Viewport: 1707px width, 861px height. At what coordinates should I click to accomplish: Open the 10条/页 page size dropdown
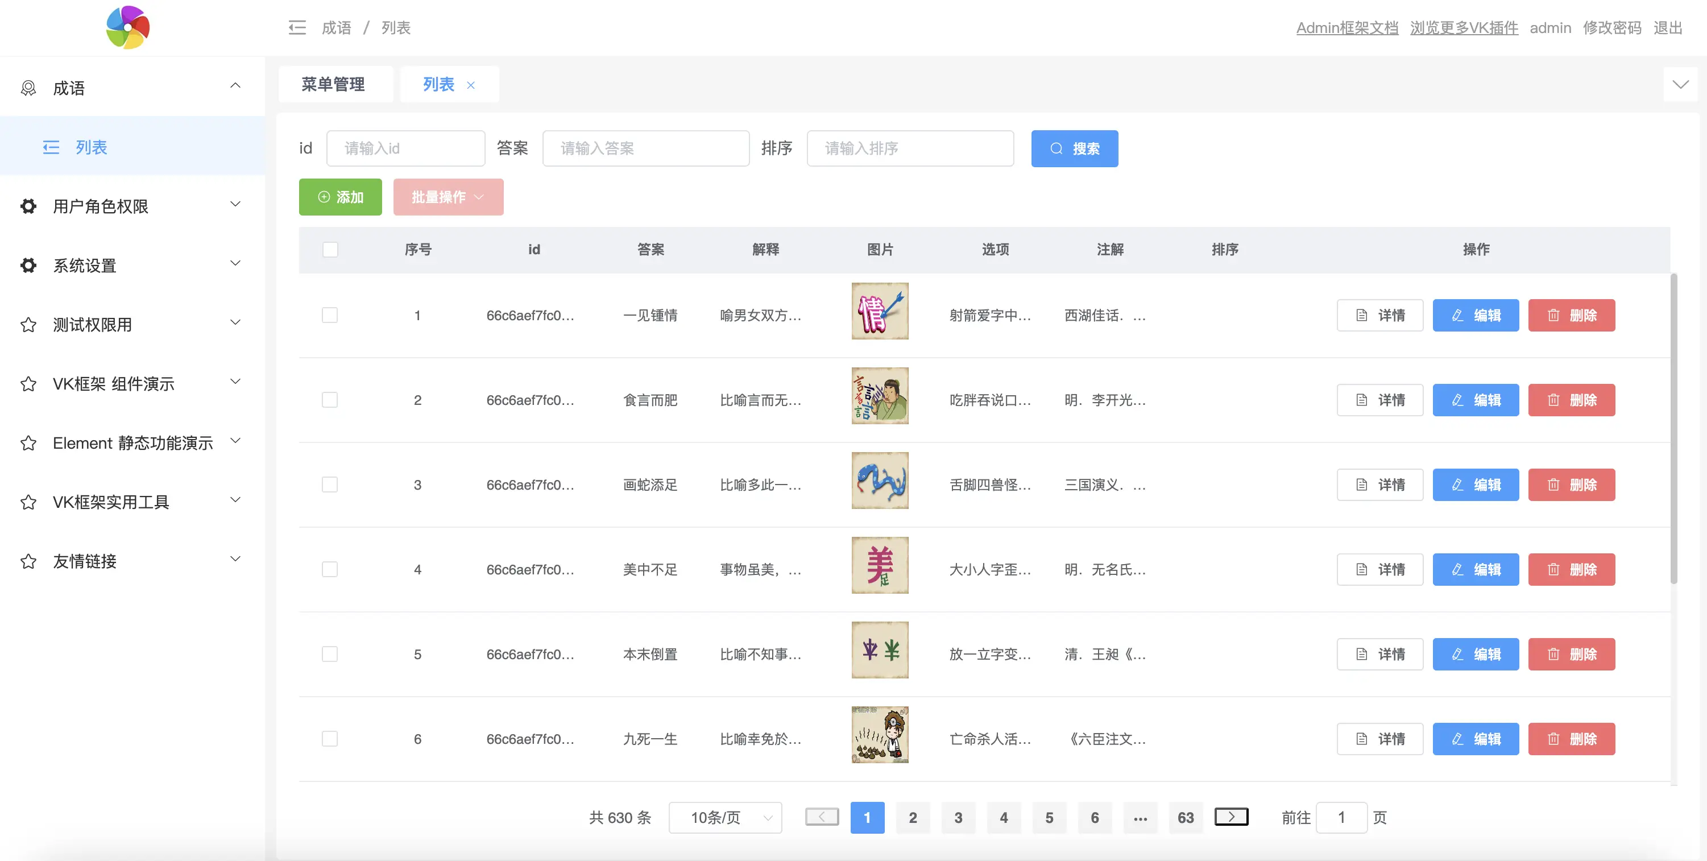point(725,817)
